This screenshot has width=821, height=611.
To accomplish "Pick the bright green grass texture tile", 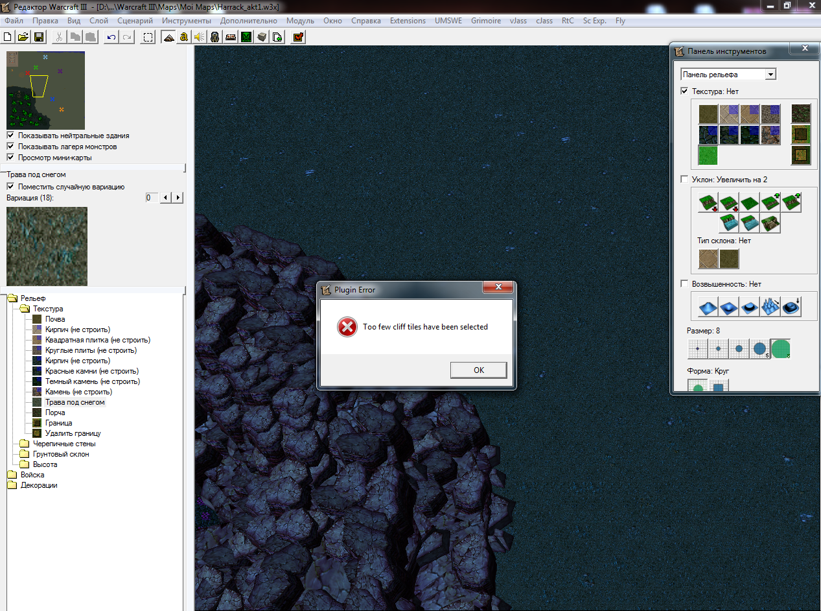I will pyautogui.click(x=708, y=156).
